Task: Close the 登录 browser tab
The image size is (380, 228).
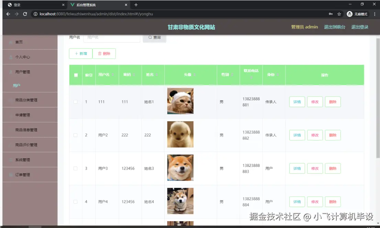Action: pos(63,5)
